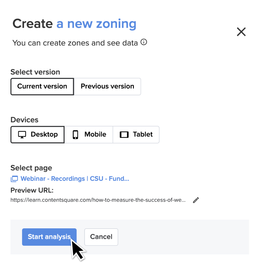Select the Current version option
257x266 pixels.
pos(42,86)
